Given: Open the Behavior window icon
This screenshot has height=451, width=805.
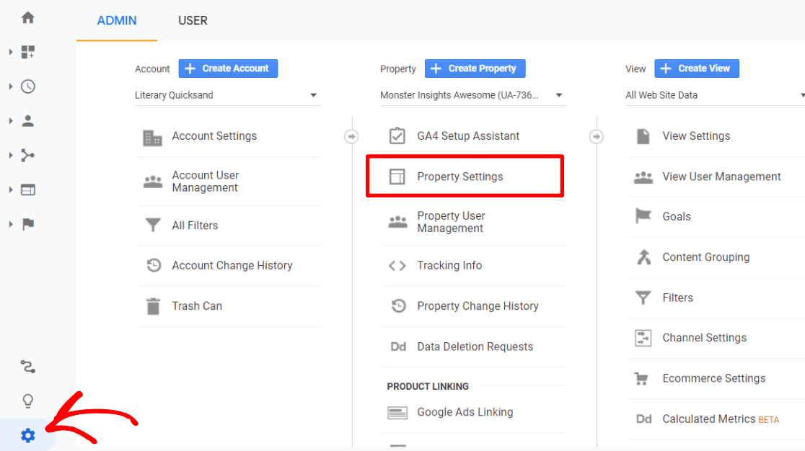Looking at the screenshot, I should (27, 189).
